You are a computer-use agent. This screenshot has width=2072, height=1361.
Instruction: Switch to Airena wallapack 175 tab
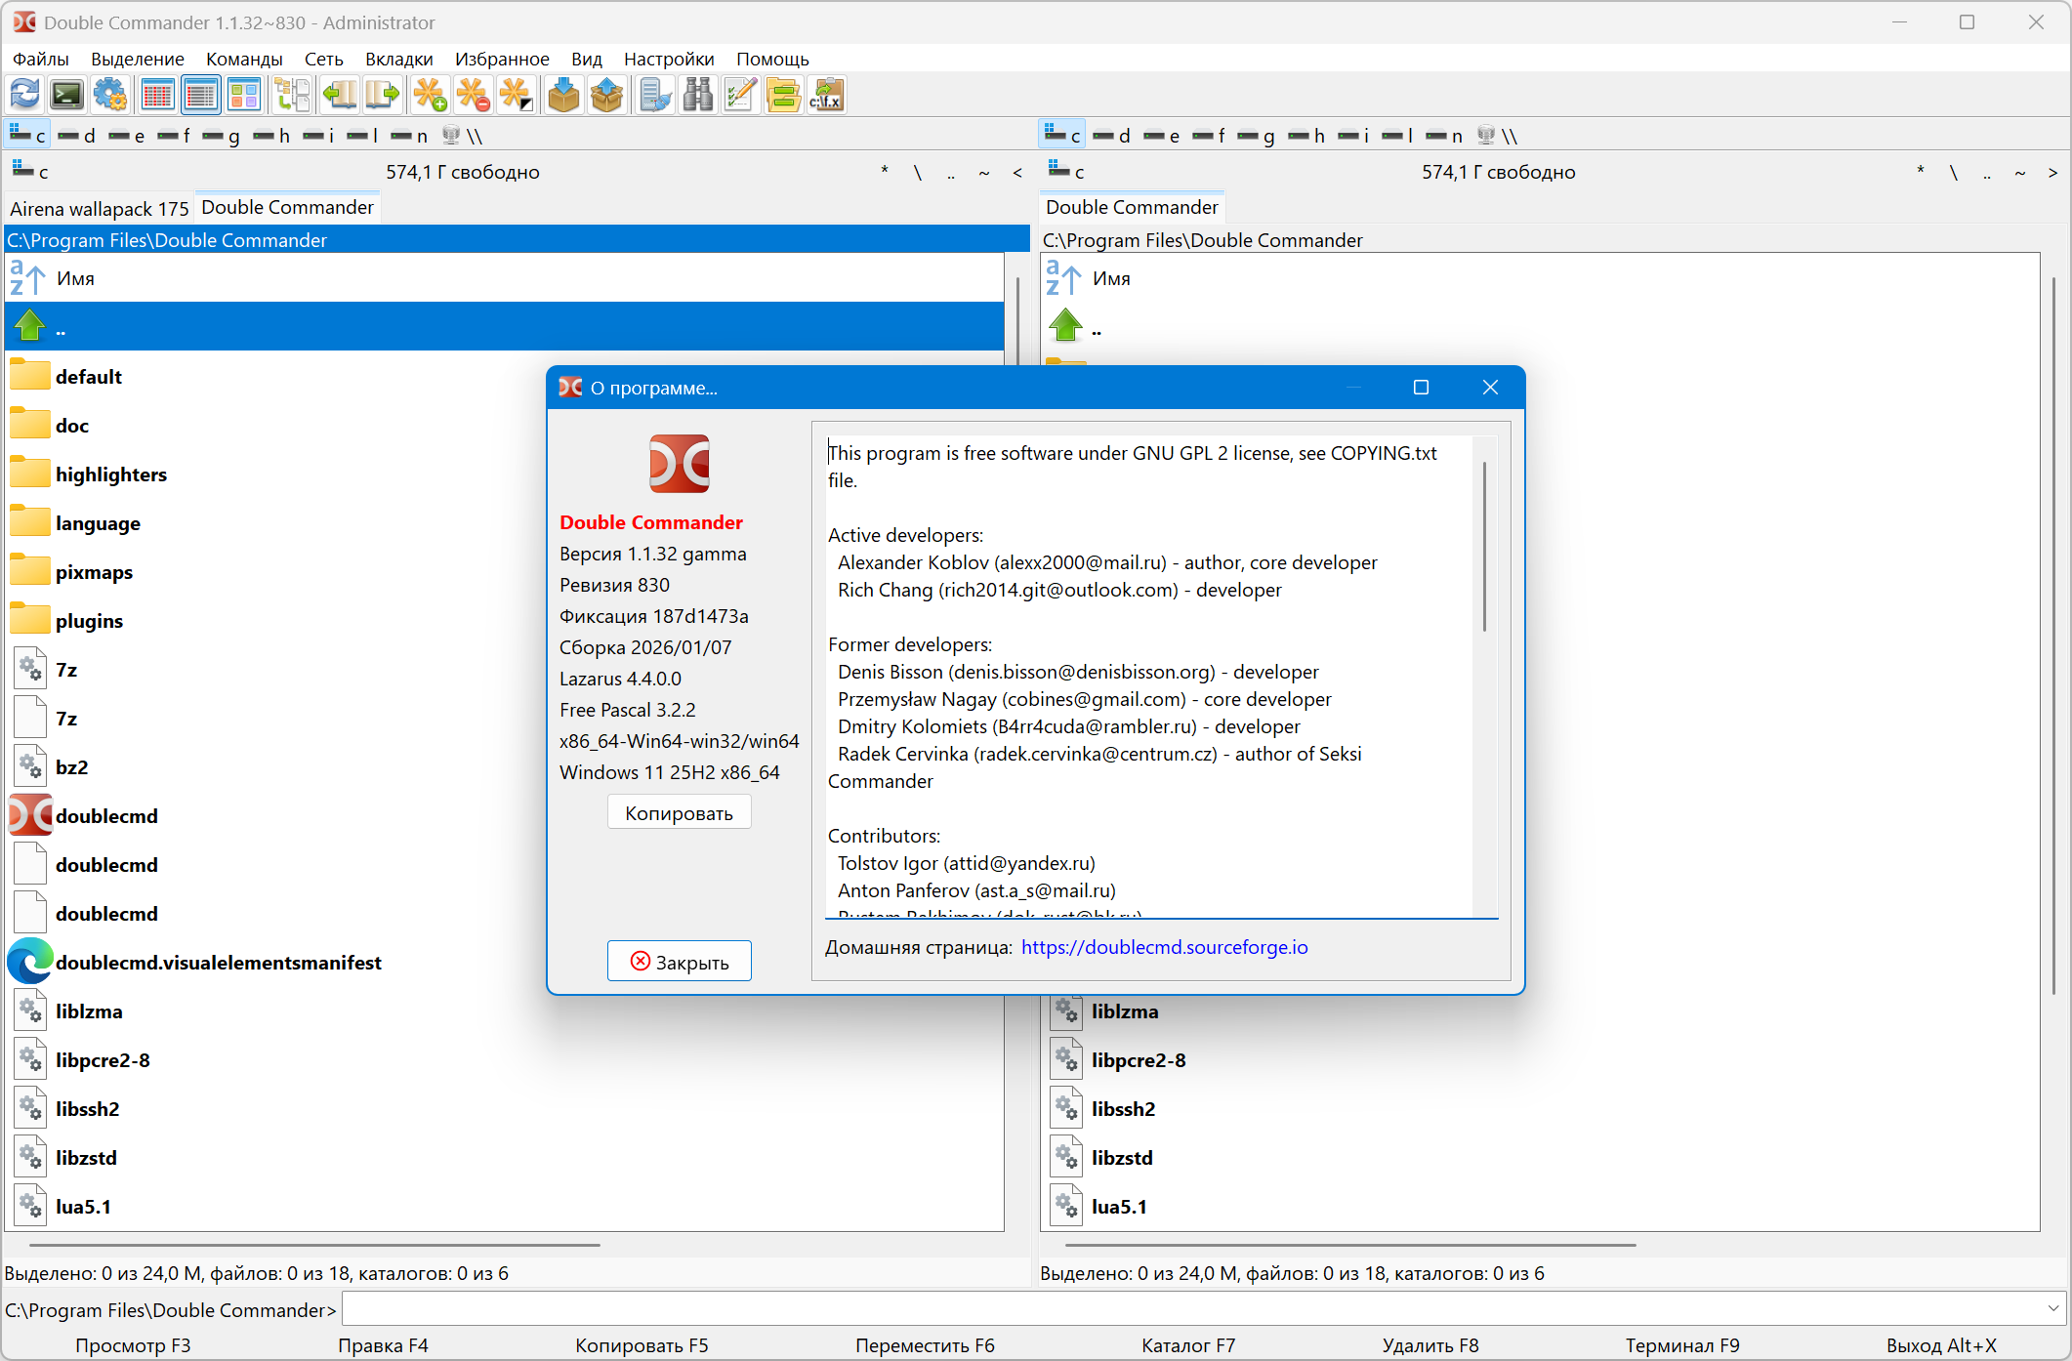click(99, 208)
